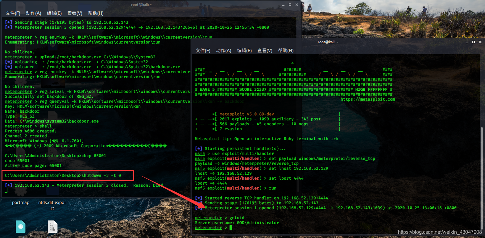Maximize the right root@kali terminal window
The height and width of the screenshot is (238, 485).
[474, 42]
